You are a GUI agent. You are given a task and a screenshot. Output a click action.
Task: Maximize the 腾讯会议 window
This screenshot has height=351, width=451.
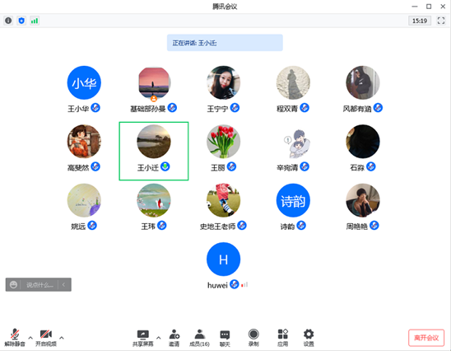tap(429, 7)
